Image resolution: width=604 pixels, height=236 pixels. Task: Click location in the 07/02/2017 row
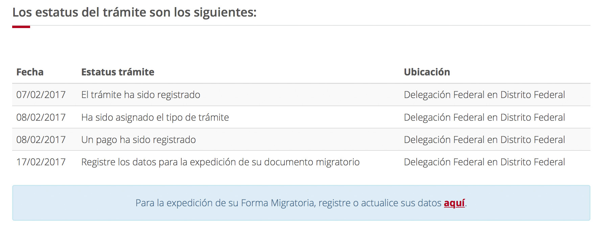[x=484, y=95]
